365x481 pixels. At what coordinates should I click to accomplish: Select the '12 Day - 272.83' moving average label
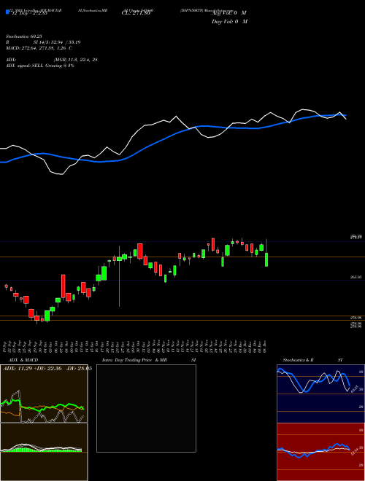click(29, 13)
